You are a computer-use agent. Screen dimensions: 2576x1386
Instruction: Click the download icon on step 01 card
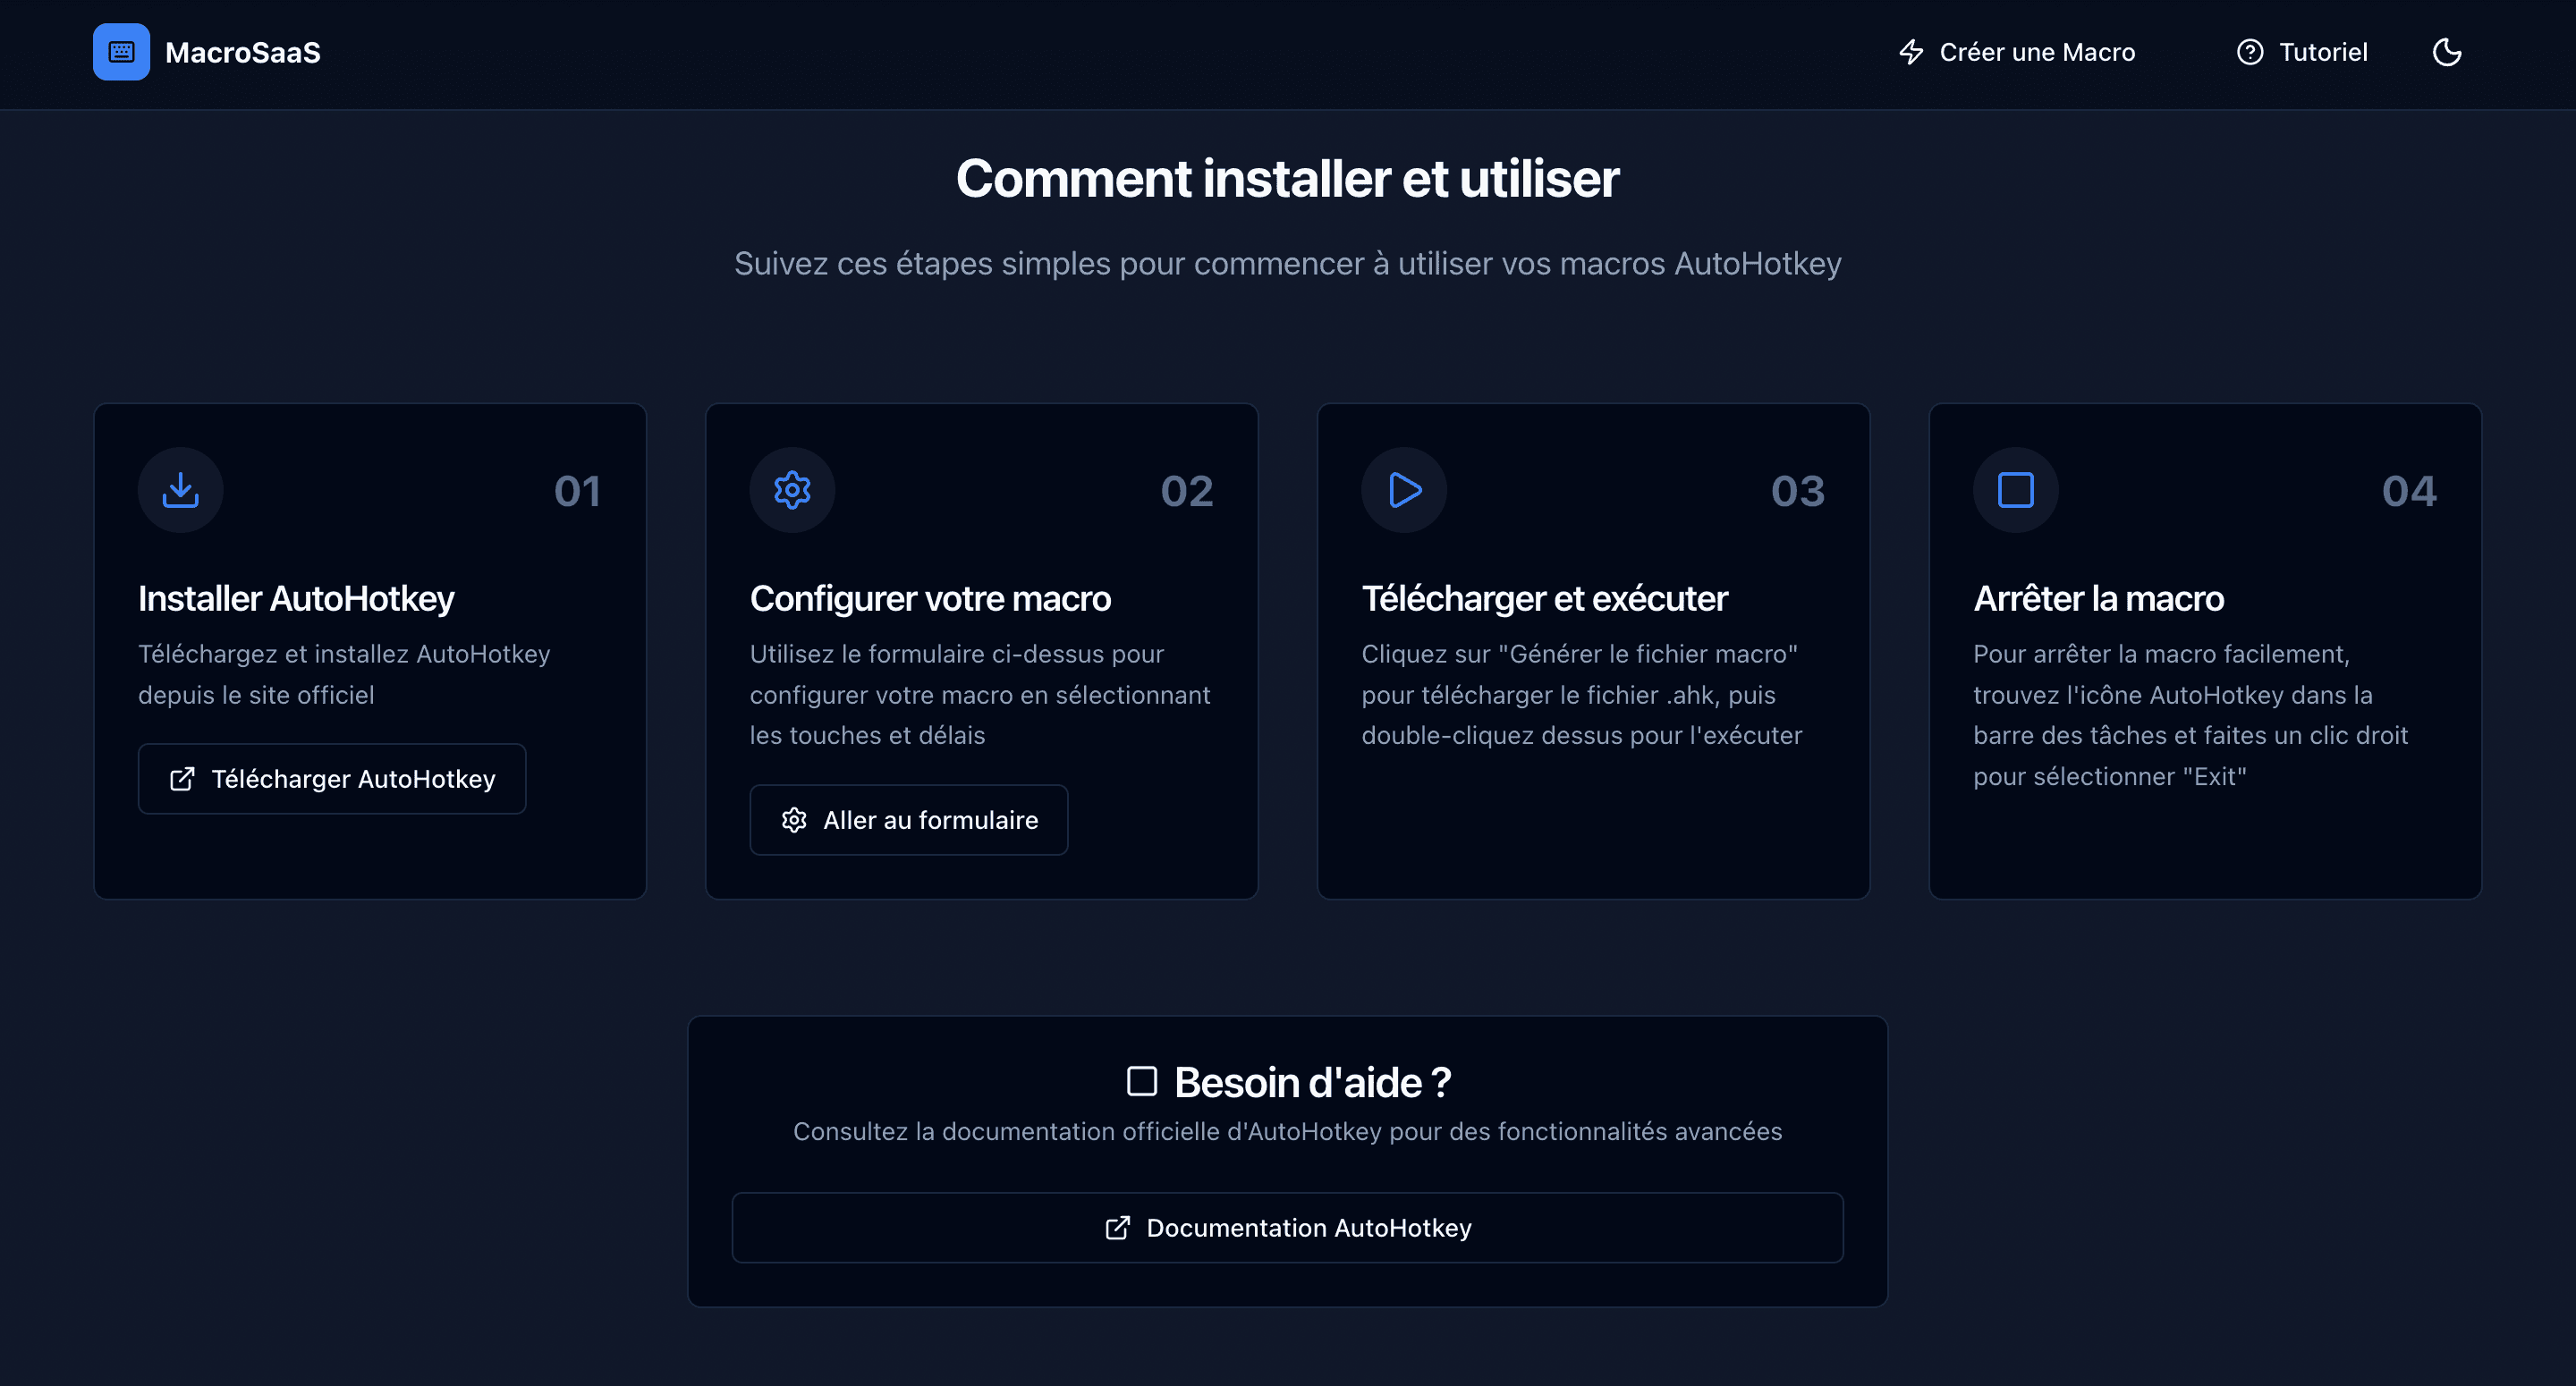tap(180, 490)
